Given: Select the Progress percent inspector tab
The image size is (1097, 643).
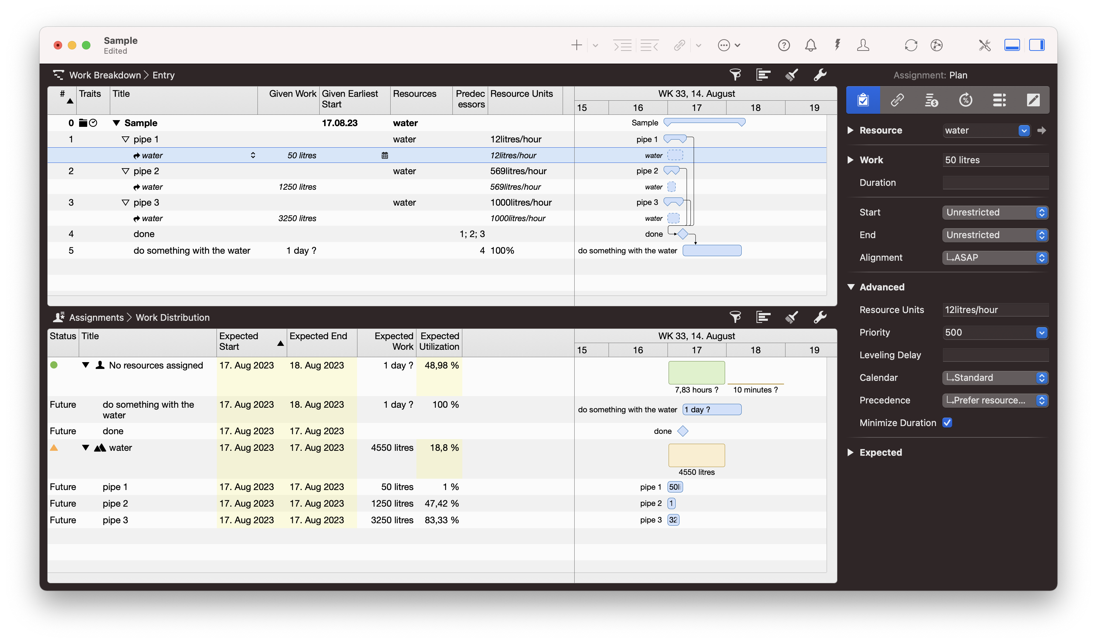Looking at the screenshot, I should pyautogui.click(x=965, y=100).
